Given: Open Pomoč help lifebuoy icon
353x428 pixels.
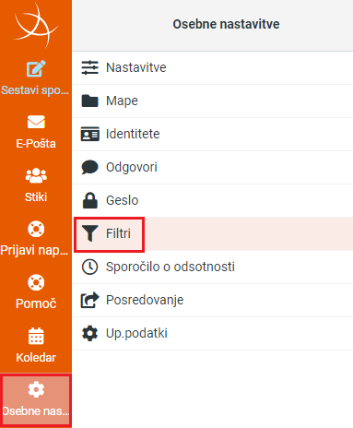Looking at the screenshot, I should click(x=36, y=282).
